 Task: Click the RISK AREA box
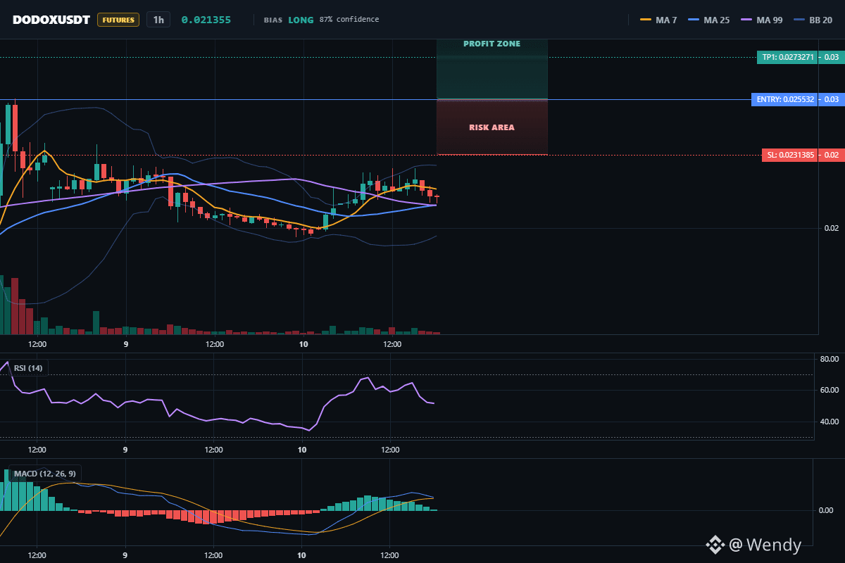pos(492,127)
